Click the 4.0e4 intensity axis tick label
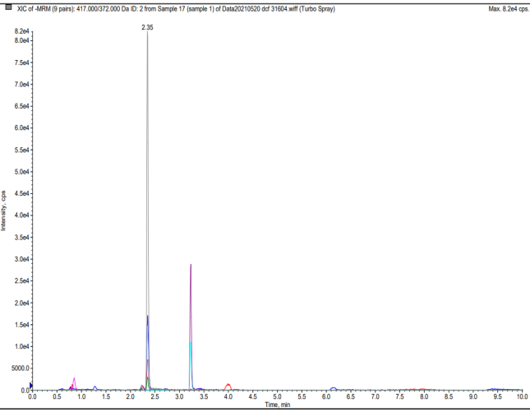Viewport: 530px width, 412px height. coord(19,215)
